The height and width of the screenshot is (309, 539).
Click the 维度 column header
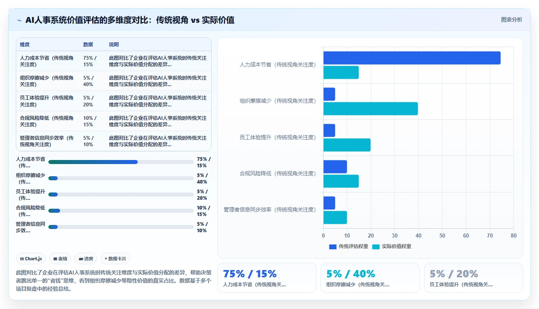[x=25, y=45]
